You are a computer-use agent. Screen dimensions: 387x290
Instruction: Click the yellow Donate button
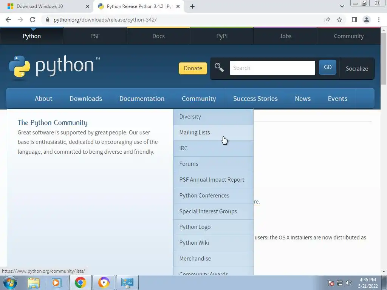pyautogui.click(x=193, y=68)
